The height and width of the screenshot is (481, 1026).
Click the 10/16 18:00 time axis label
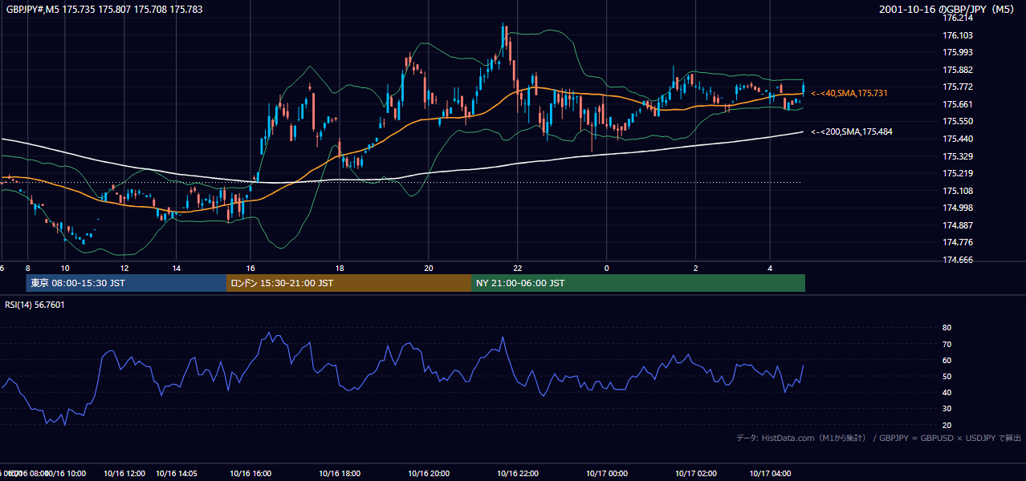pyautogui.click(x=340, y=474)
